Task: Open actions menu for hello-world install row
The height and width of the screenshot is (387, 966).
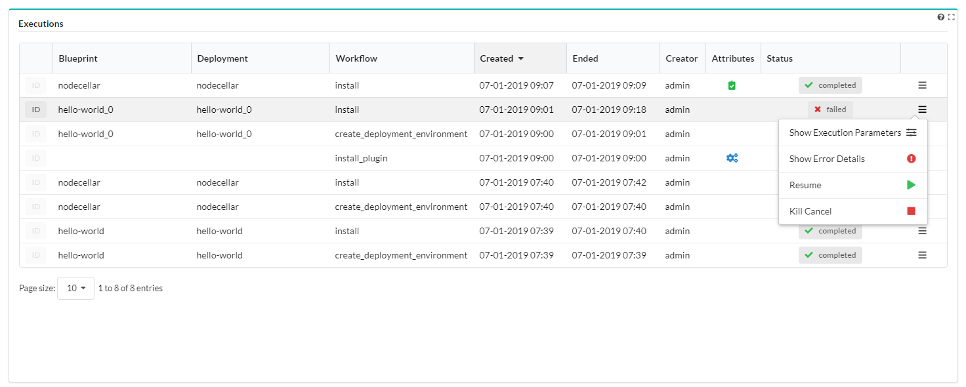Action: 922,231
